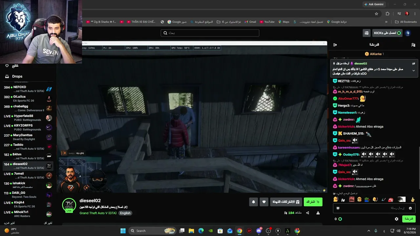Open the Maps bookmark
This screenshot has width=420, height=236.
tap(284, 22)
